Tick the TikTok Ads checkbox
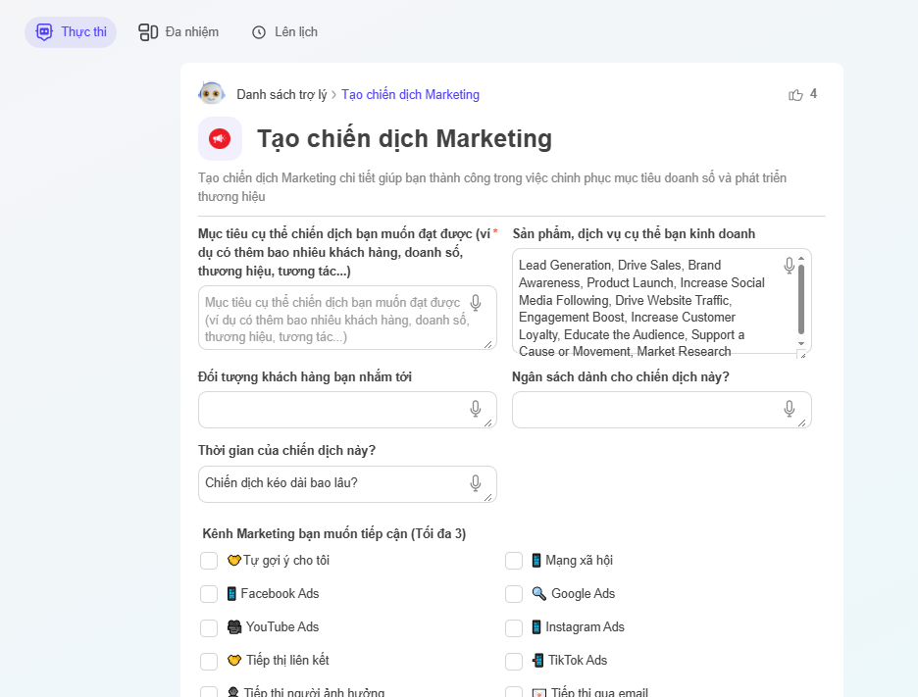918x697 pixels. (x=514, y=661)
